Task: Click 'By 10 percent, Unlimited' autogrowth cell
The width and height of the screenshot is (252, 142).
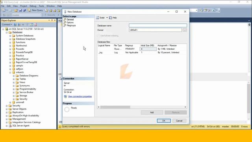Action: pyautogui.click(x=169, y=52)
